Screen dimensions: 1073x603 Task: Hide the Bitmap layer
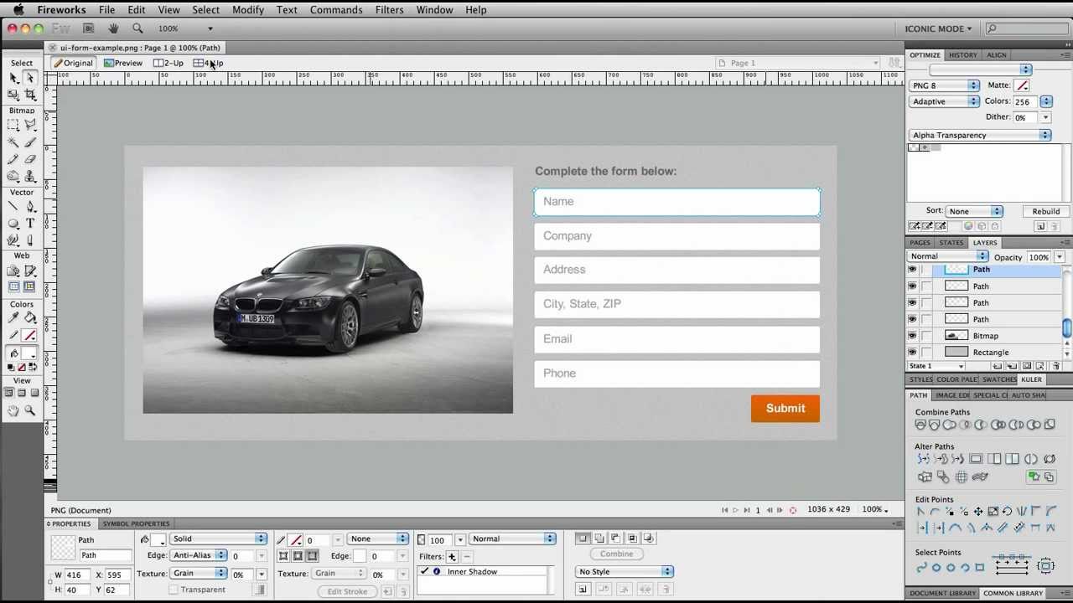912,336
